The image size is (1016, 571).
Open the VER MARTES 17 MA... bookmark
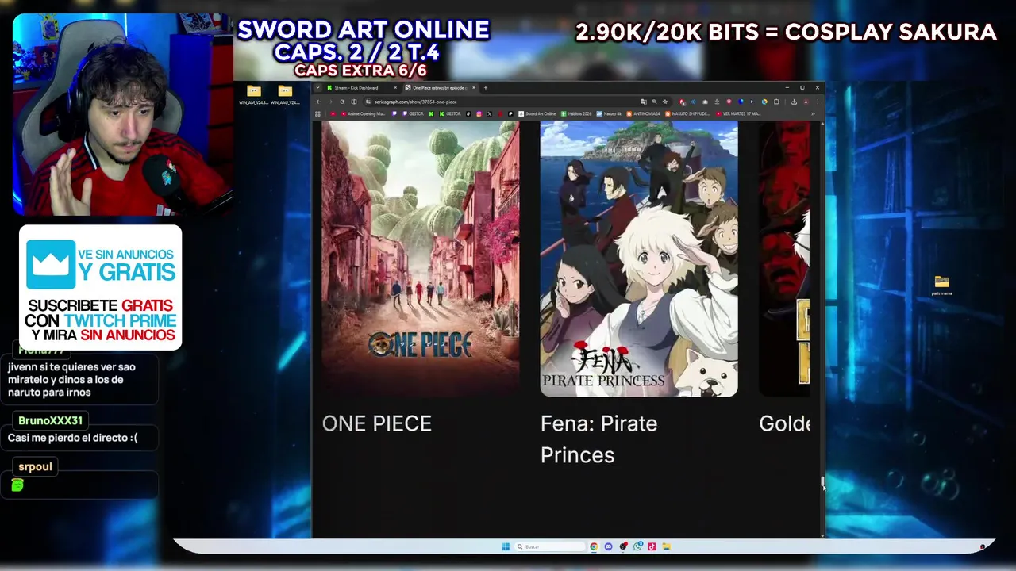[738, 113]
